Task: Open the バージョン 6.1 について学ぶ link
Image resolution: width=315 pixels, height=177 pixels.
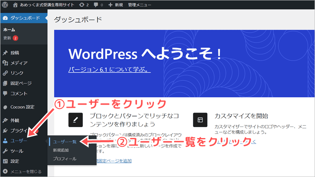Action: point(109,70)
